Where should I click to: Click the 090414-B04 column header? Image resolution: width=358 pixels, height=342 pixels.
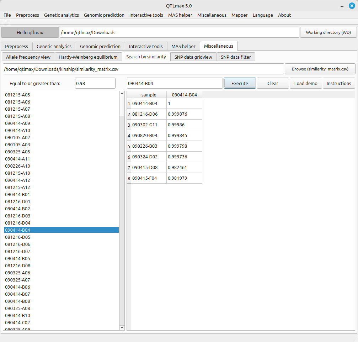pos(184,95)
